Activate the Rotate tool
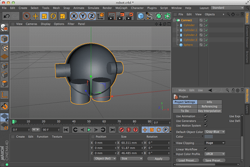This screenshot has height=167, width=250. coord(53,16)
